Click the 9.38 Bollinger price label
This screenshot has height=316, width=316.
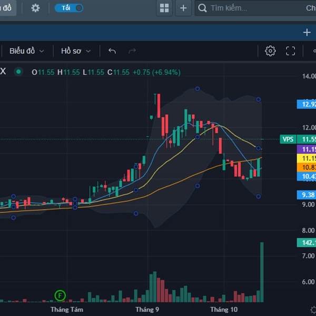click(x=307, y=195)
